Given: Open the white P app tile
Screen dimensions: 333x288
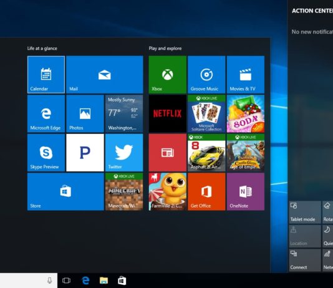Looking at the screenshot, I should pyautogui.click(x=85, y=153).
